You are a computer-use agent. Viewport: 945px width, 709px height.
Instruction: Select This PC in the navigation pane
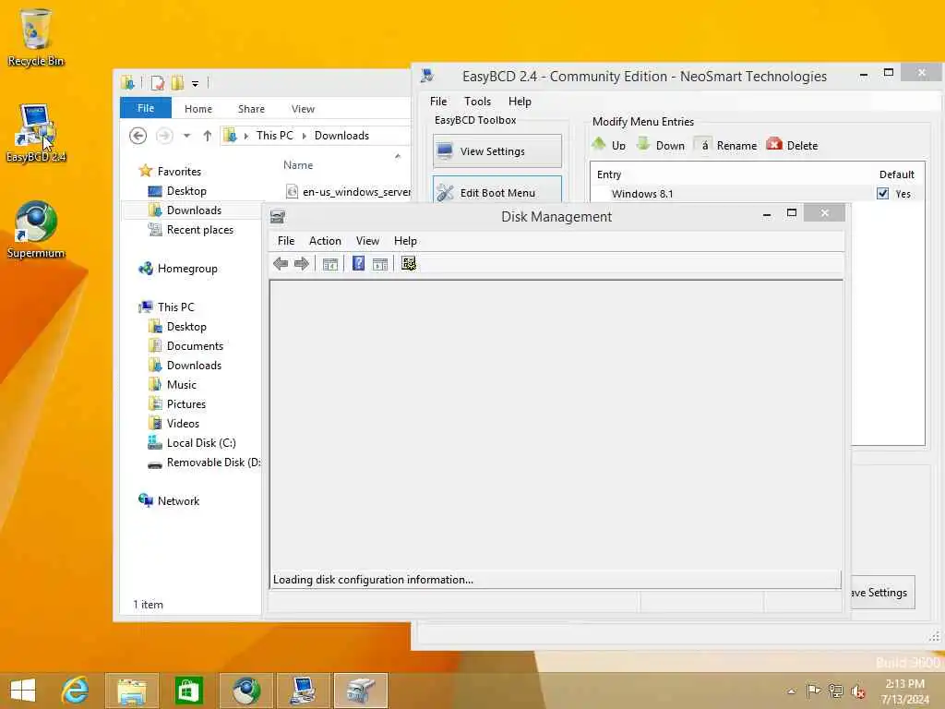(176, 306)
